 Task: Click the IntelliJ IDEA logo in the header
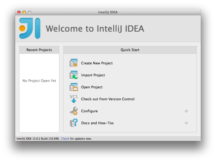point(30,28)
